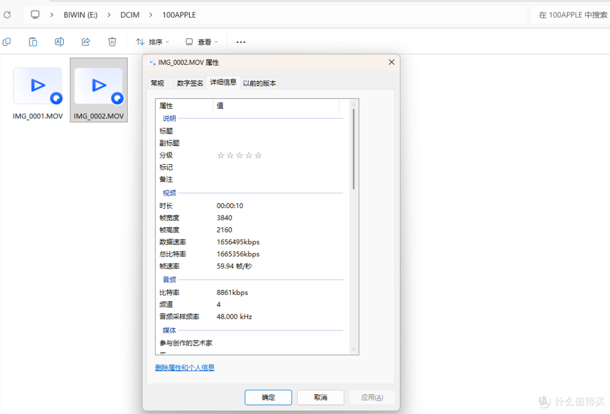Expand the chevron after BIWIN (E:)
Image resolution: width=610 pixels, height=414 pixels.
click(109, 15)
